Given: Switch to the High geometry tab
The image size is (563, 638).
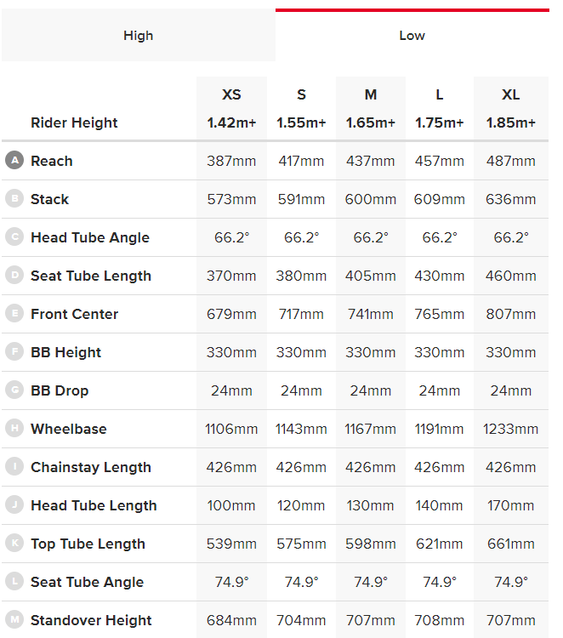Looking at the screenshot, I should [138, 36].
